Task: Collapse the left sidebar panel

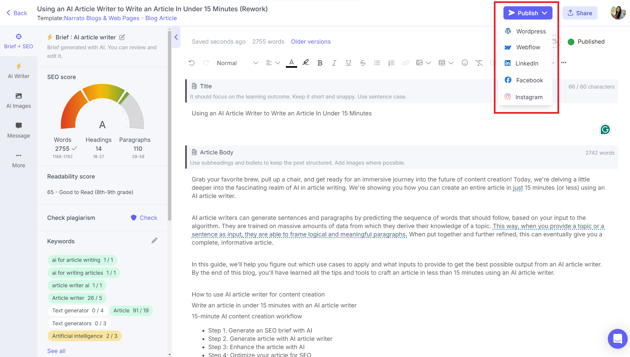Action: (176, 37)
